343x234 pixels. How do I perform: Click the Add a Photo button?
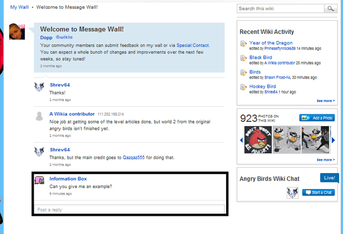[x=317, y=118]
